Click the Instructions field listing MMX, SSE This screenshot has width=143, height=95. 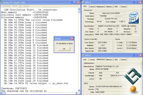tap(117, 35)
